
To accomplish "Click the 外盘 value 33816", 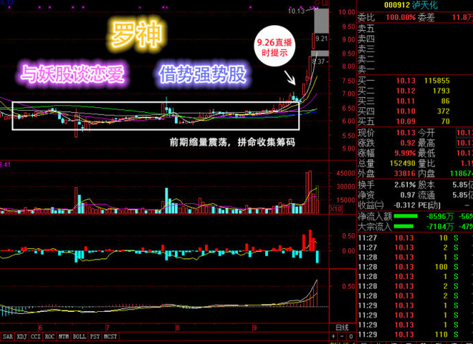I will 405,174.
